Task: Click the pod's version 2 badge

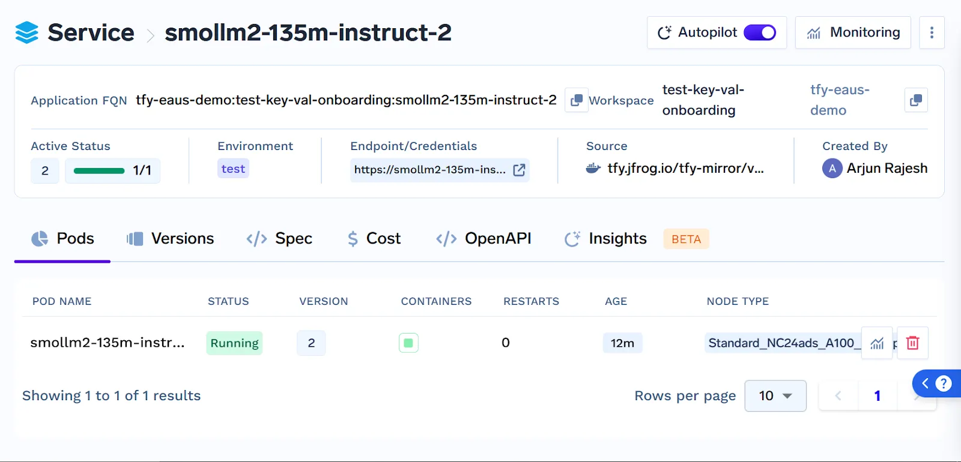Action: point(311,343)
